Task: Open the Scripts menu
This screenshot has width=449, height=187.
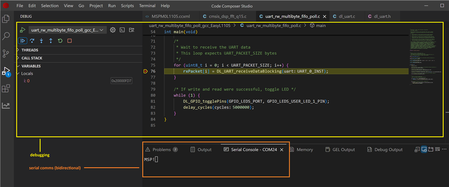Action: tap(127, 6)
